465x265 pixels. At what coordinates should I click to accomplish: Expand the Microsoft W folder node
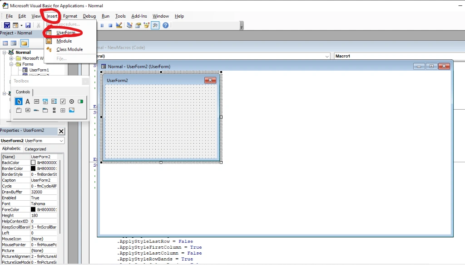[x=11, y=58]
